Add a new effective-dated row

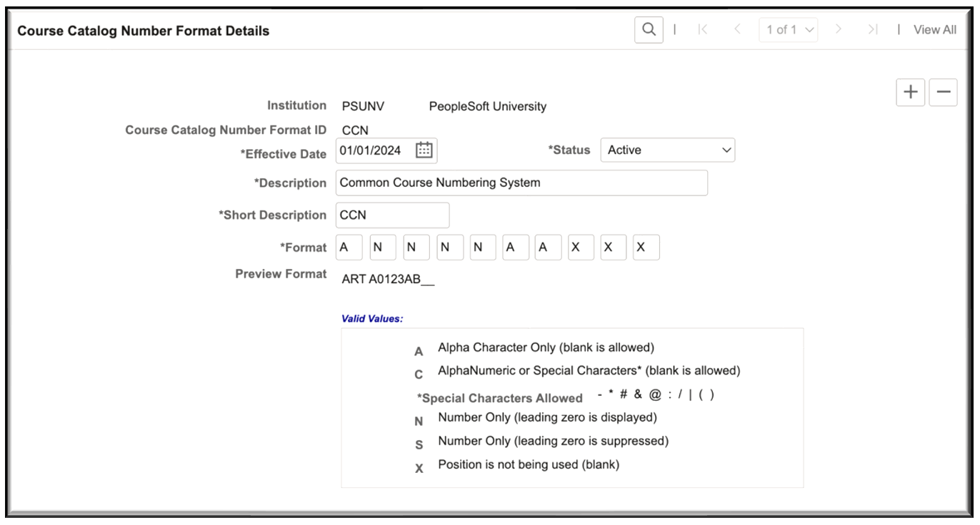(910, 91)
